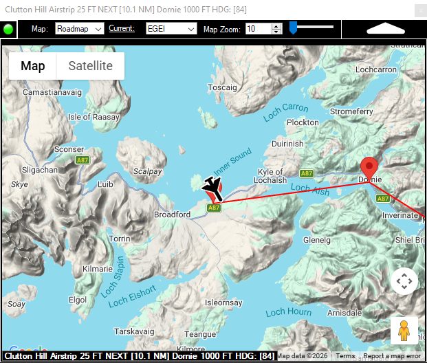Decrease Map Zoom with down arrow

276,32
